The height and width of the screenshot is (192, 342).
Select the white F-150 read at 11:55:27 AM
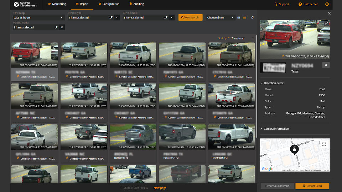[133, 55]
